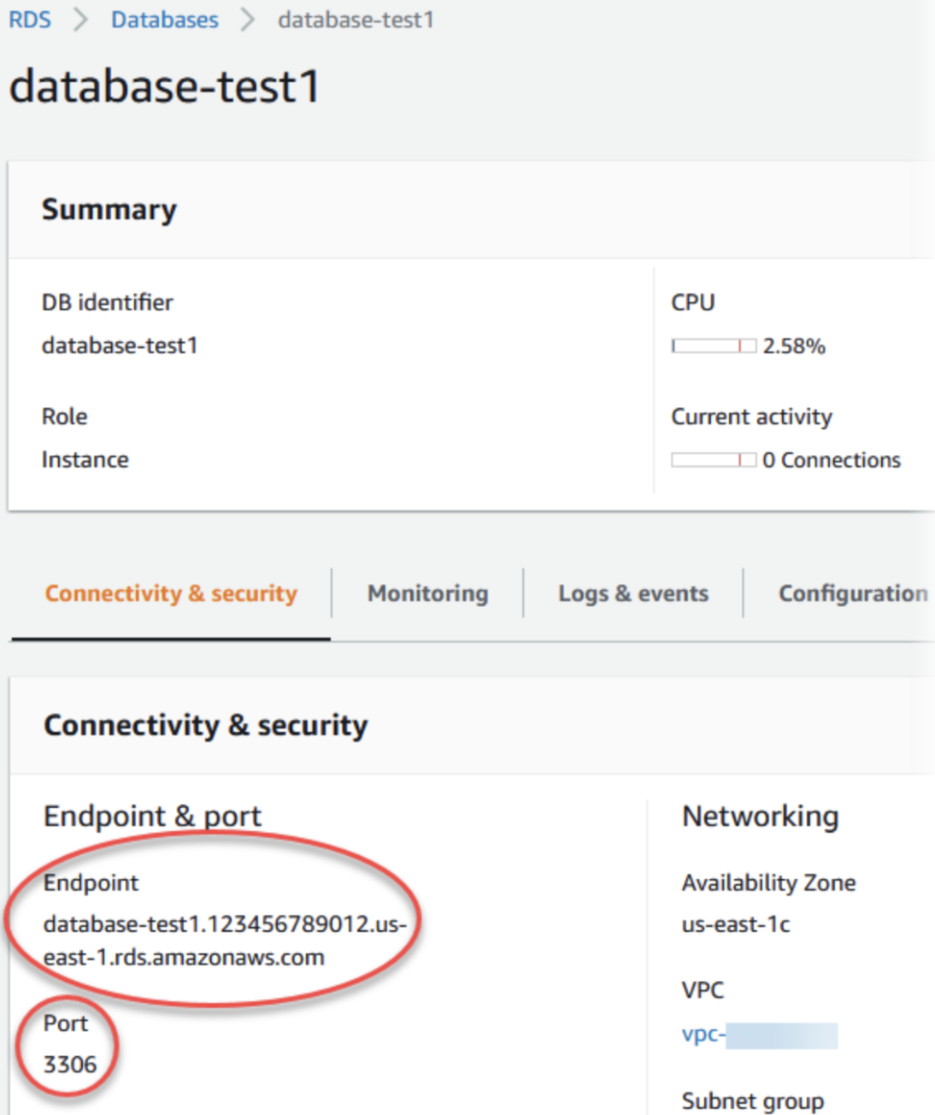
Task: Open the vpc- link under VPC
Action: pyautogui.click(x=759, y=1035)
